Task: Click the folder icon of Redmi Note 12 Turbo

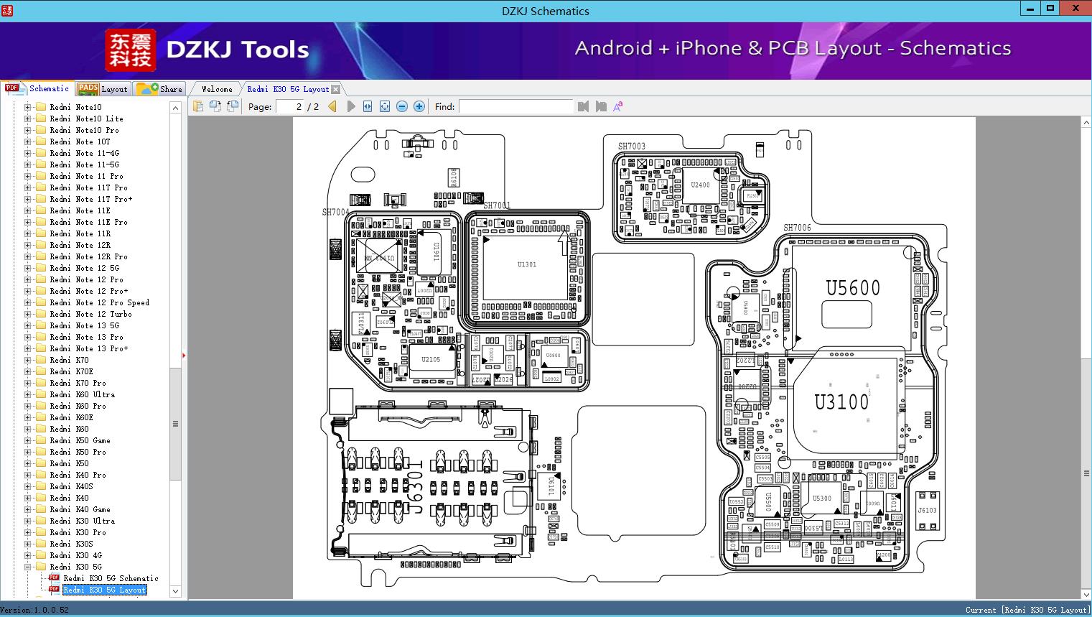Action: pyautogui.click(x=41, y=314)
